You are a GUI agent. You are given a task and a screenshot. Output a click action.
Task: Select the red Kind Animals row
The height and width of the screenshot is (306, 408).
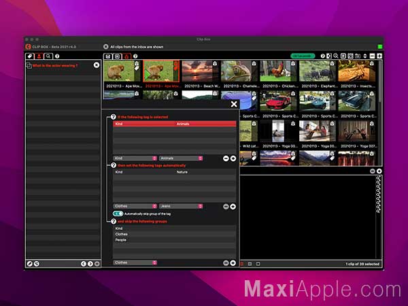[175, 124]
